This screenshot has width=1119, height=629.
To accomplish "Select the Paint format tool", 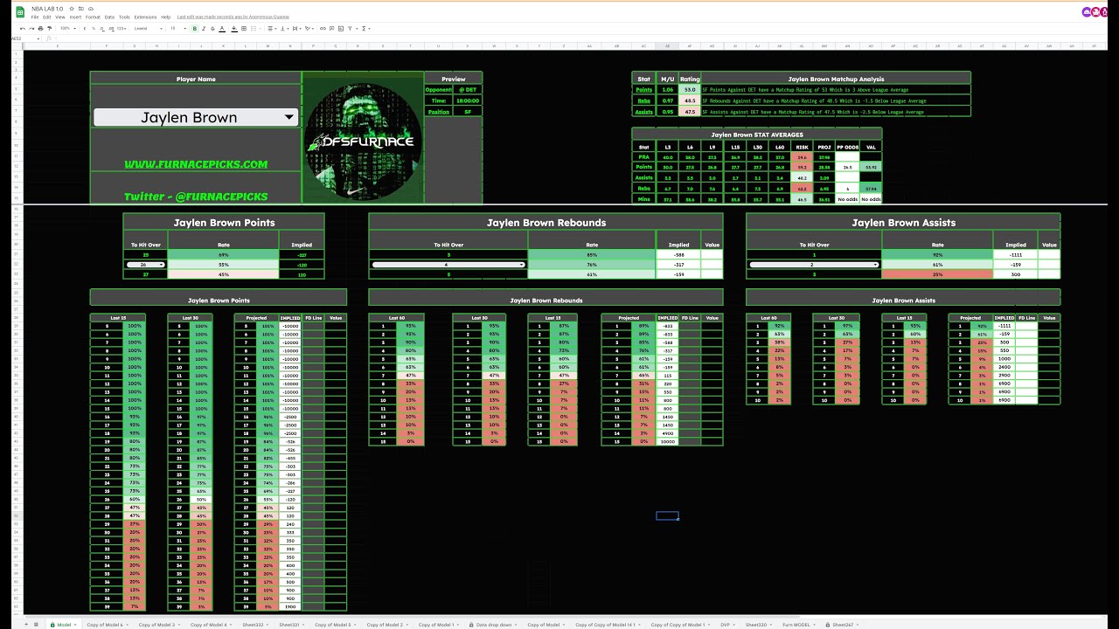I will [x=50, y=28].
